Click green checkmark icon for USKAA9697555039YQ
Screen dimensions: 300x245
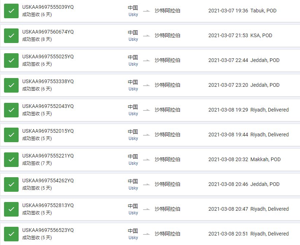coord(11,11)
